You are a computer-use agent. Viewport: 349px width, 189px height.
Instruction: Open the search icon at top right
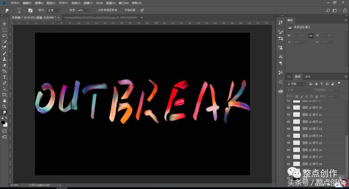point(328,10)
